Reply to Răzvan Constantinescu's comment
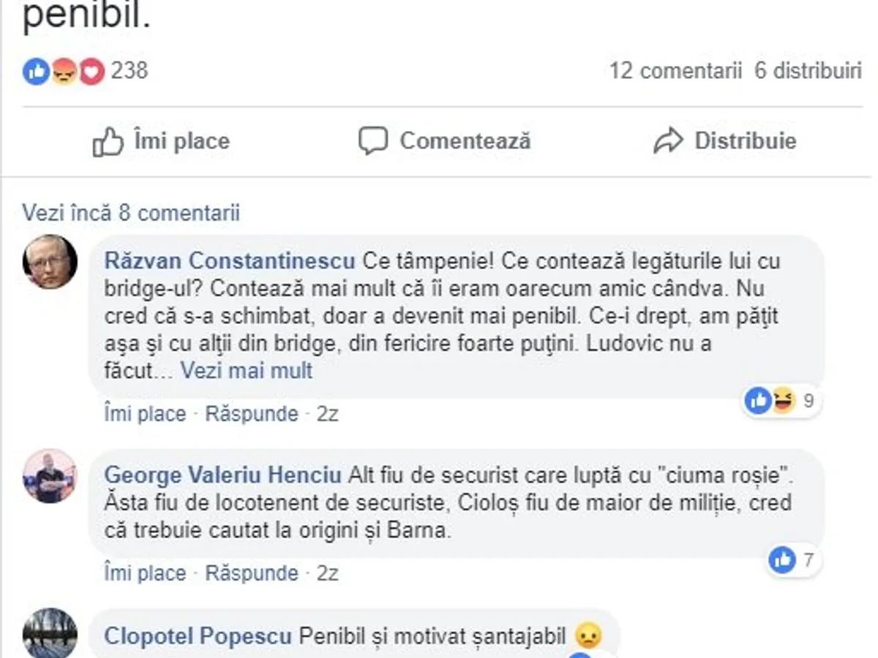Screen dimensions: 878x658 tap(252, 414)
